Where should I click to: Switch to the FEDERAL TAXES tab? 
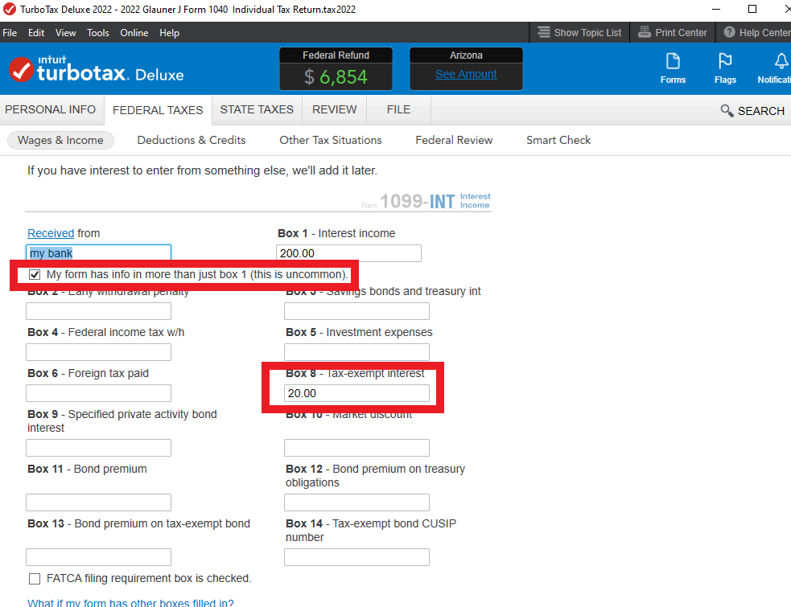tap(158, 110)
